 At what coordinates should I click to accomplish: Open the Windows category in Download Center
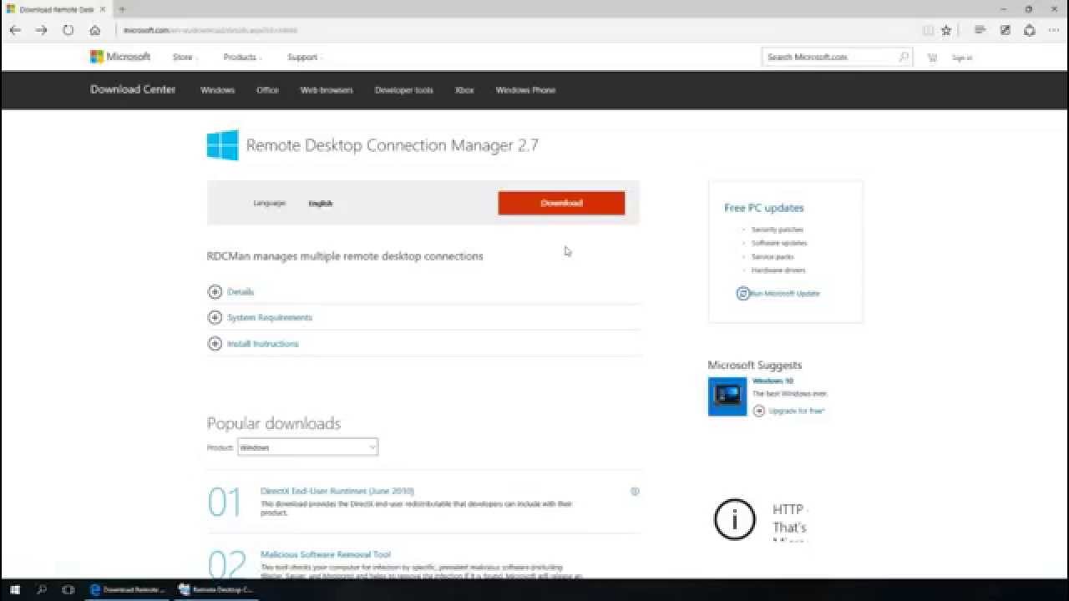217,90
